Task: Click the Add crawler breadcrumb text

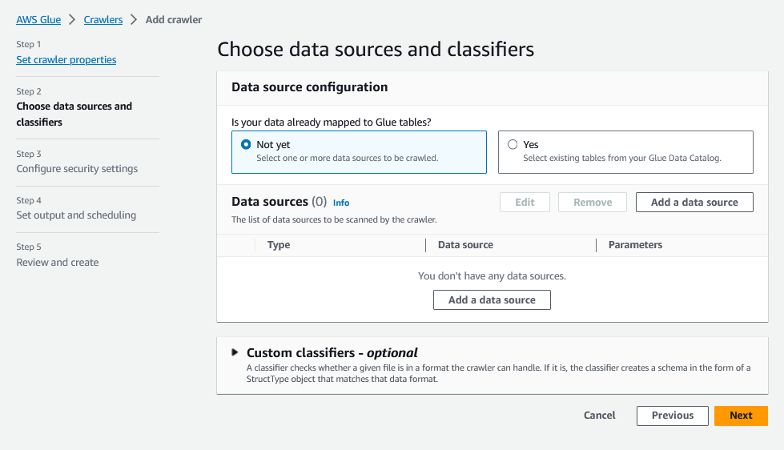Action: point(174,19)
